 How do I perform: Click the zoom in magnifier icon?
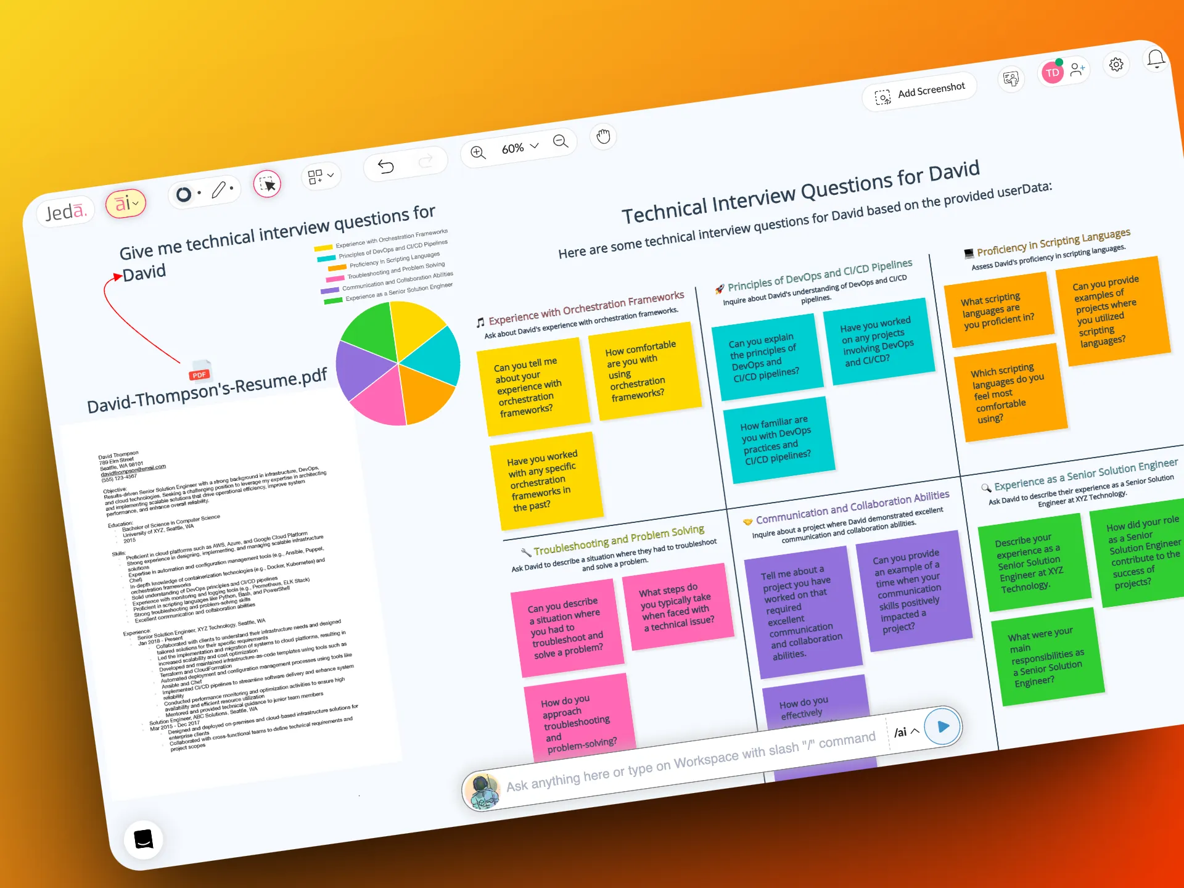pos(478,152)
